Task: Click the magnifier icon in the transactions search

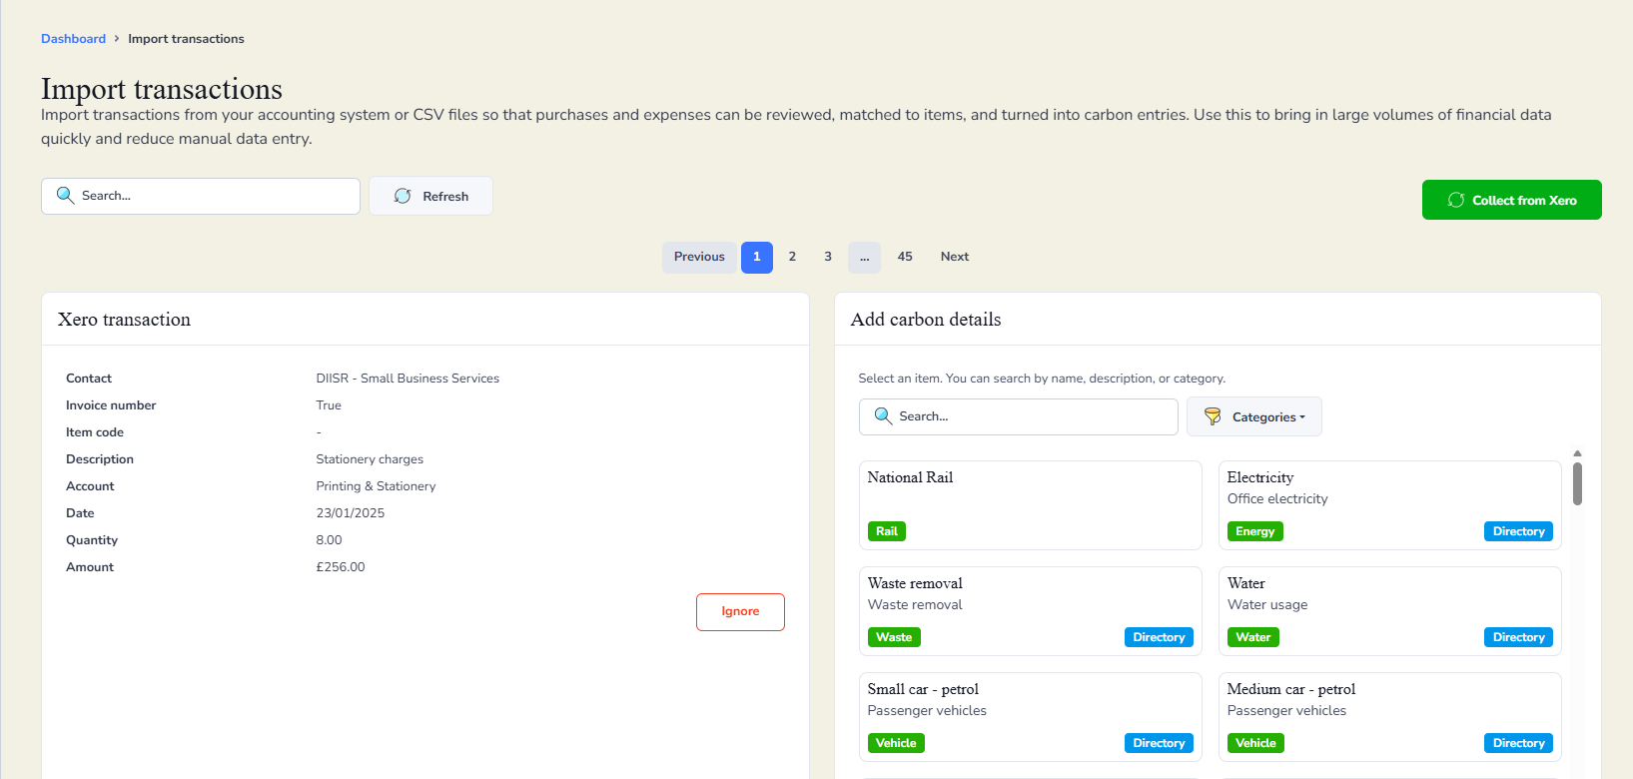Action: pos(65,196)
